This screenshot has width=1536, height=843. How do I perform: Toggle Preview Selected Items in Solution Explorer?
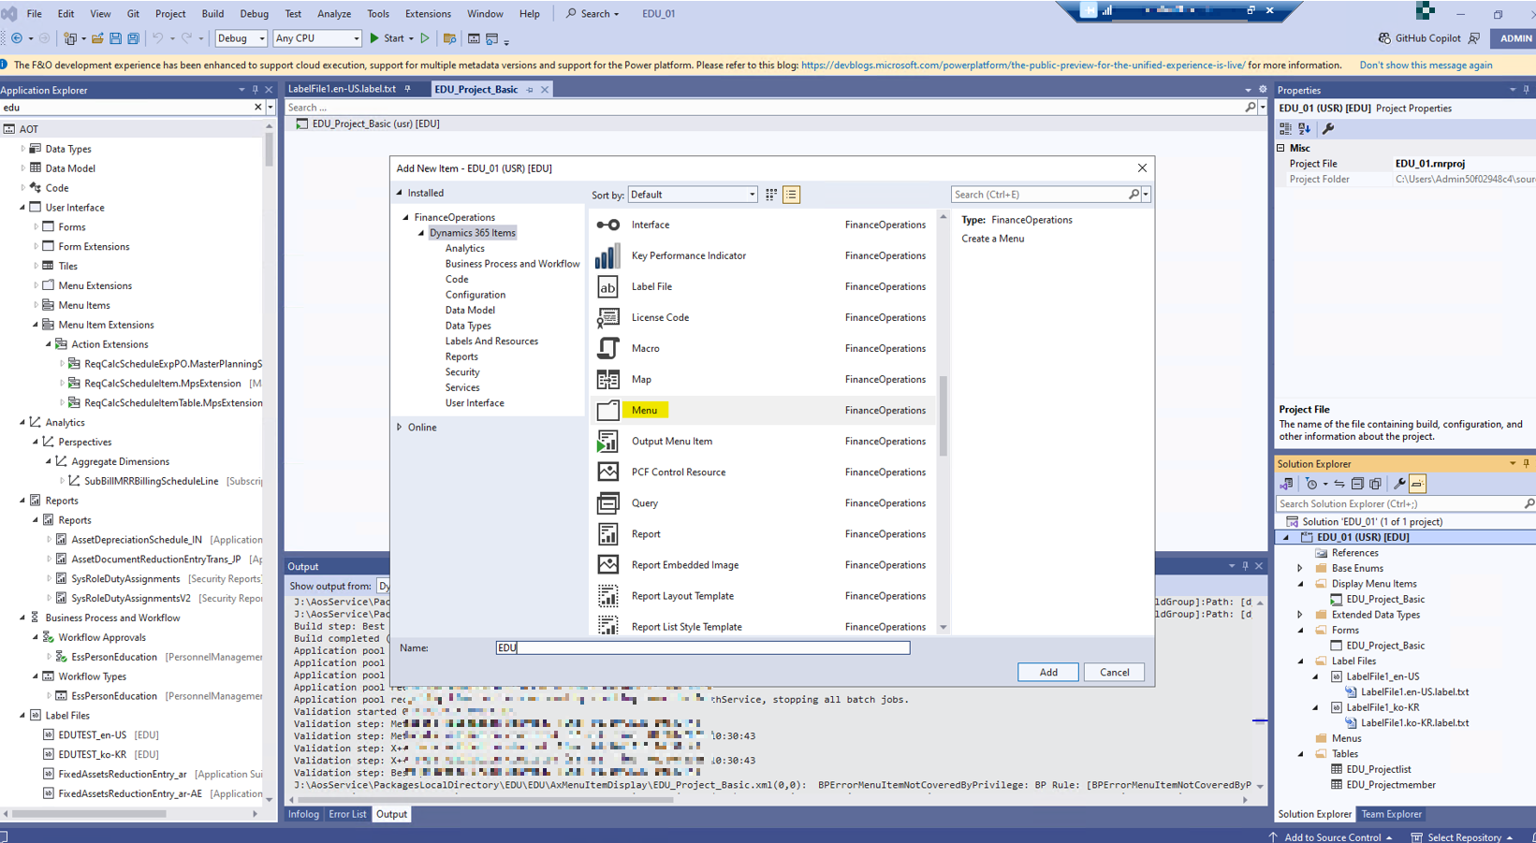(x=1418, y=484)
